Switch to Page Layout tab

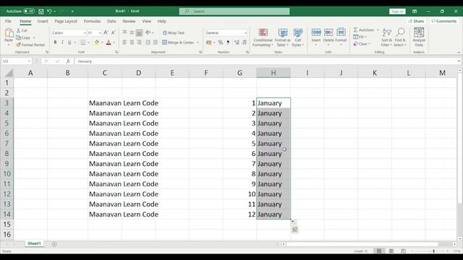[x=66, y=21]
